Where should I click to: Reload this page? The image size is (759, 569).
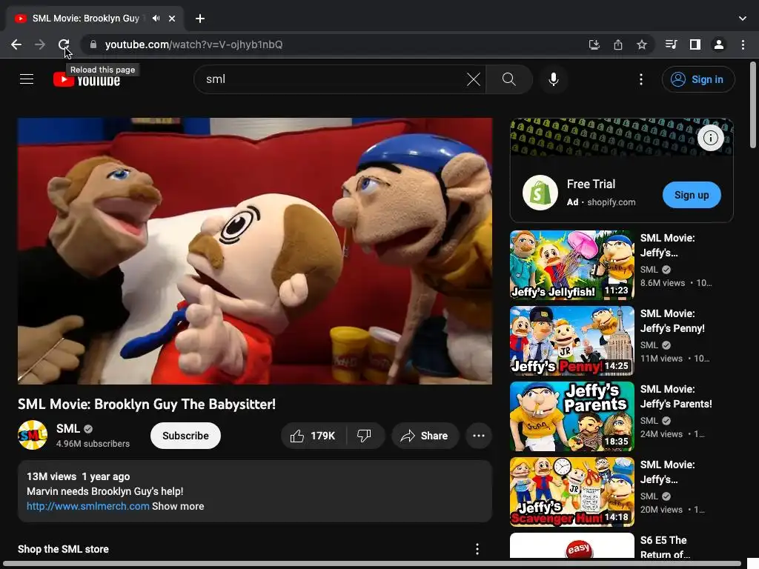point(64,44)
